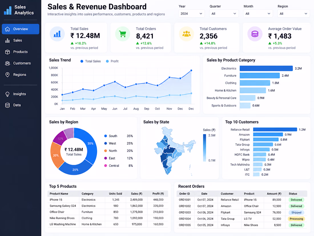Screen dimensions: 314x236
Task: Click the Insights lightbulb icon
Action: tap(7, 94)
